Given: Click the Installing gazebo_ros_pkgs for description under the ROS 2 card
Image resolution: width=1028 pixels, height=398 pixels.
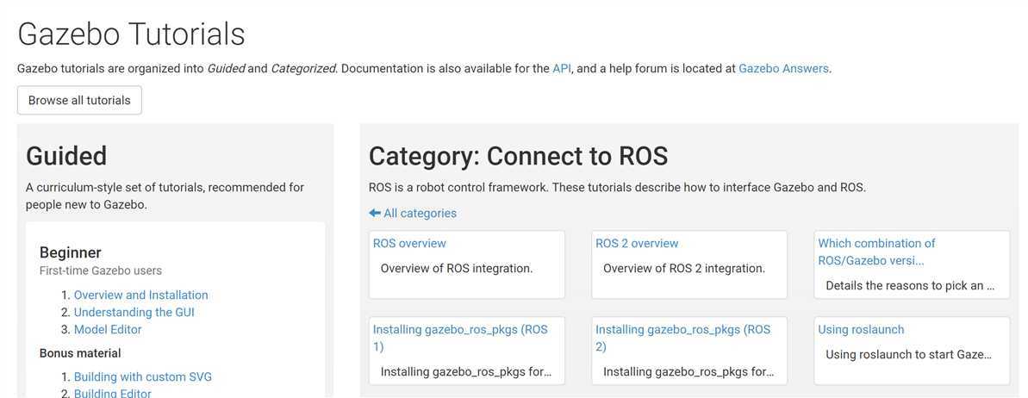Looking at the screenshot, I should pyautogui.click(x=688, y=372).
